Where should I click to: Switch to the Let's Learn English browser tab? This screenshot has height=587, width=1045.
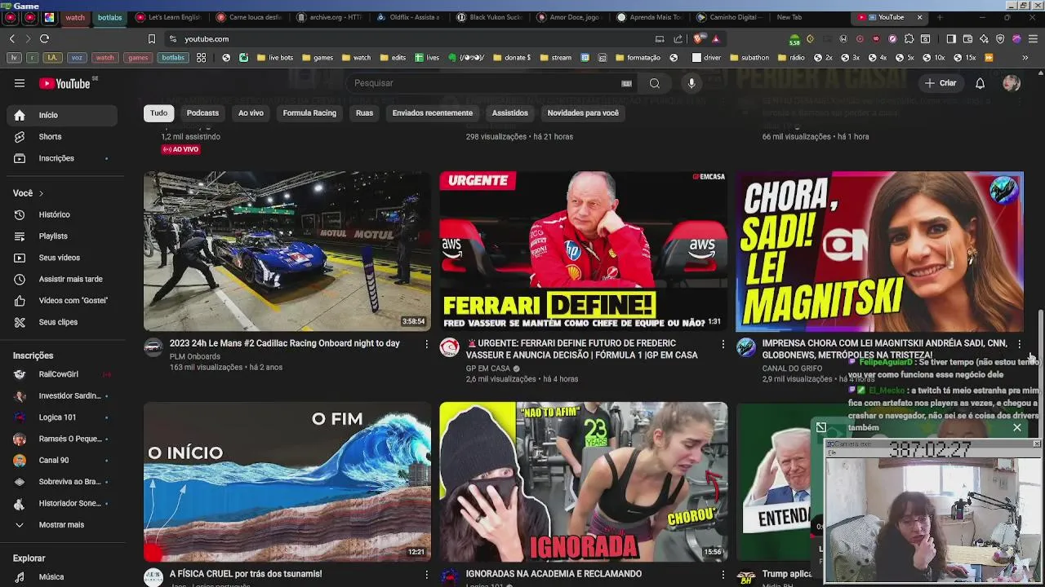pyautogui.click(x=168, y=17)
